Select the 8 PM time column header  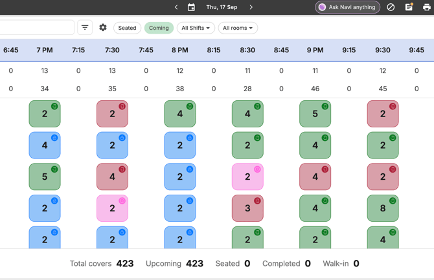point(180,50)
